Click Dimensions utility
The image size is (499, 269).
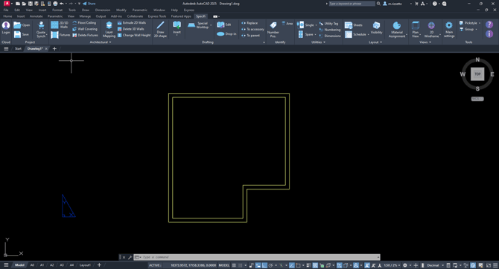tap(330, 36)
